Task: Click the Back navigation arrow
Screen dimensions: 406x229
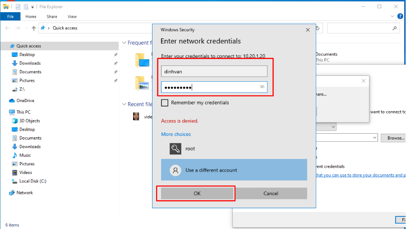Action: [x=7, y=28]
